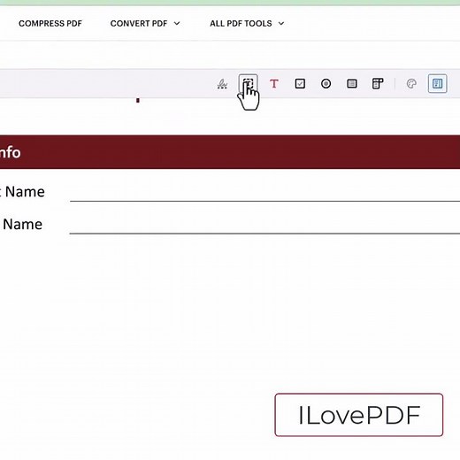Add a checkbox field from the toolbar
460x460 pixels.
coord(300,84)
